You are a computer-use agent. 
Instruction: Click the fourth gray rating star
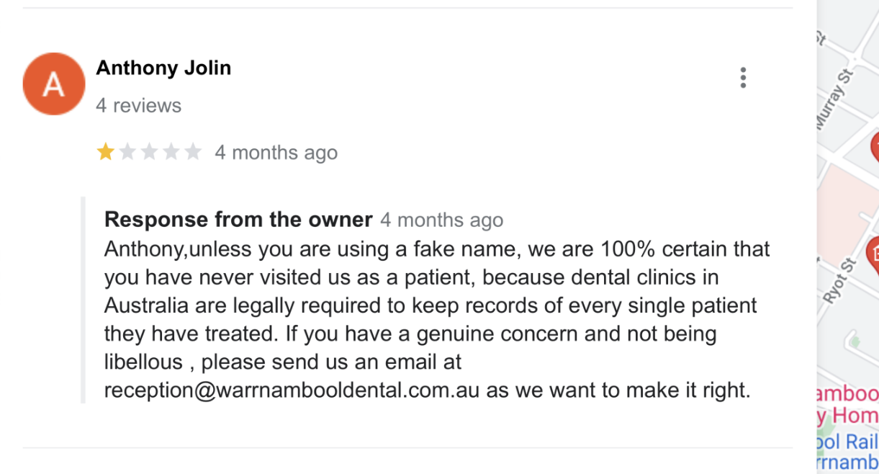[171, 152]
